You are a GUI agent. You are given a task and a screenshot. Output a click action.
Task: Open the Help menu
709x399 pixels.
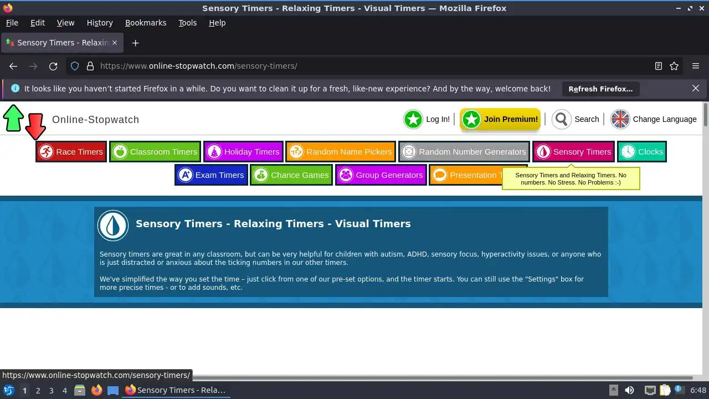(217, 23)
